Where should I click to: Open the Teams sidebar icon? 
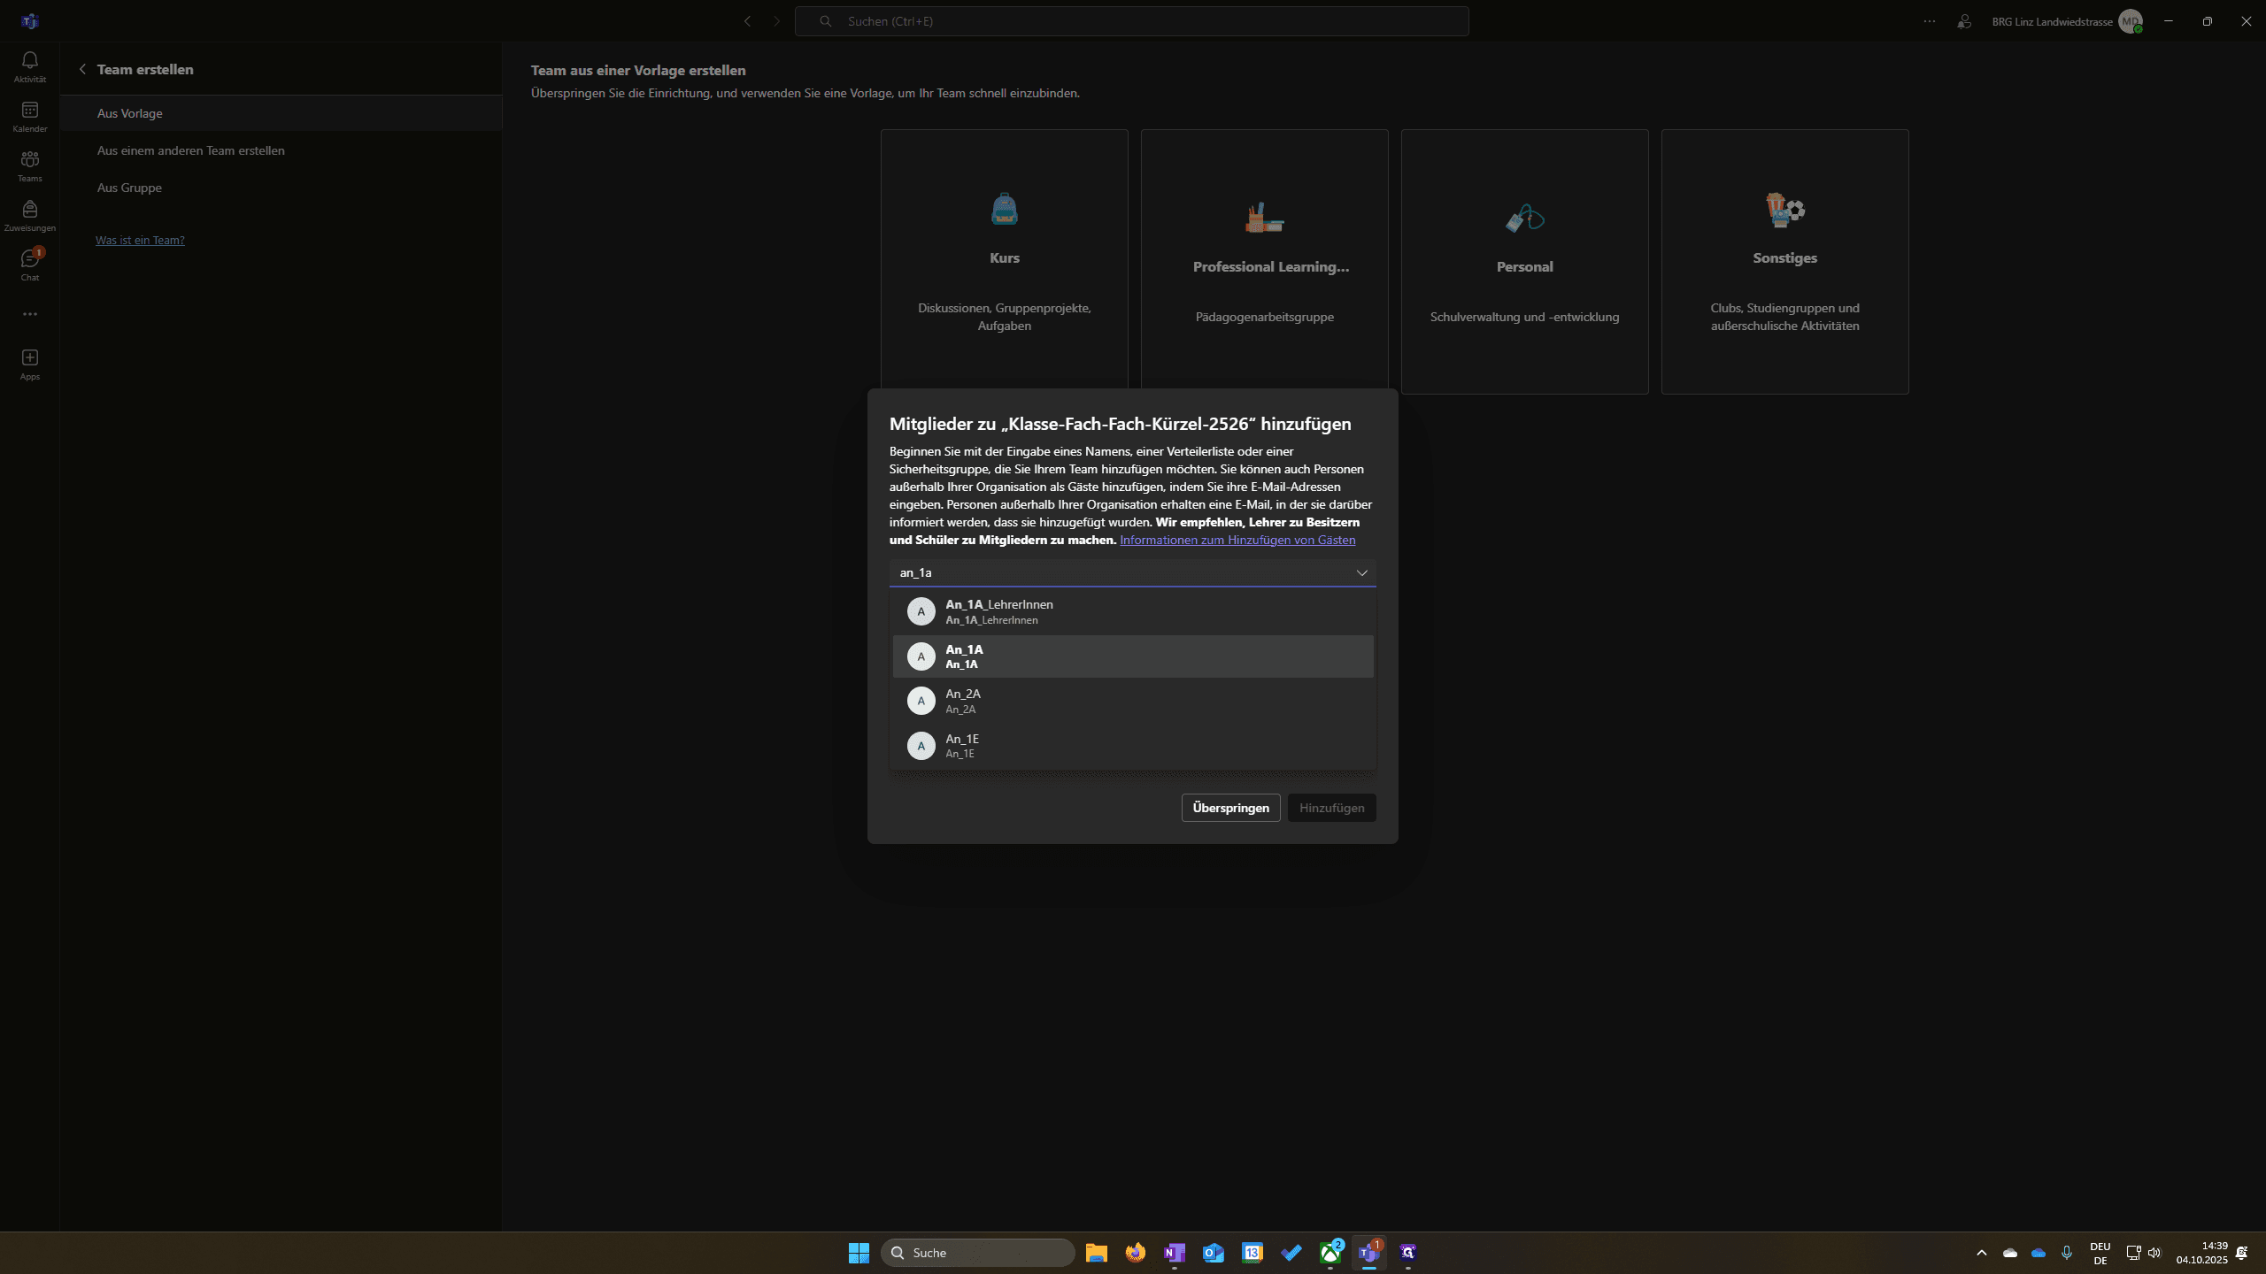pyautogui.click(x=29, y=165)
